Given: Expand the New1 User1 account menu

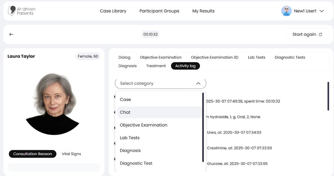Looking at the screenshot, I should click(322, 11).
